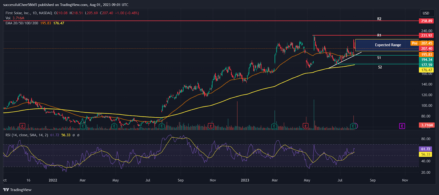
Task: Select the R1 resistance text label
Action: [379, 35]
